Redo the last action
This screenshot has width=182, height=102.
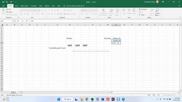11,2
